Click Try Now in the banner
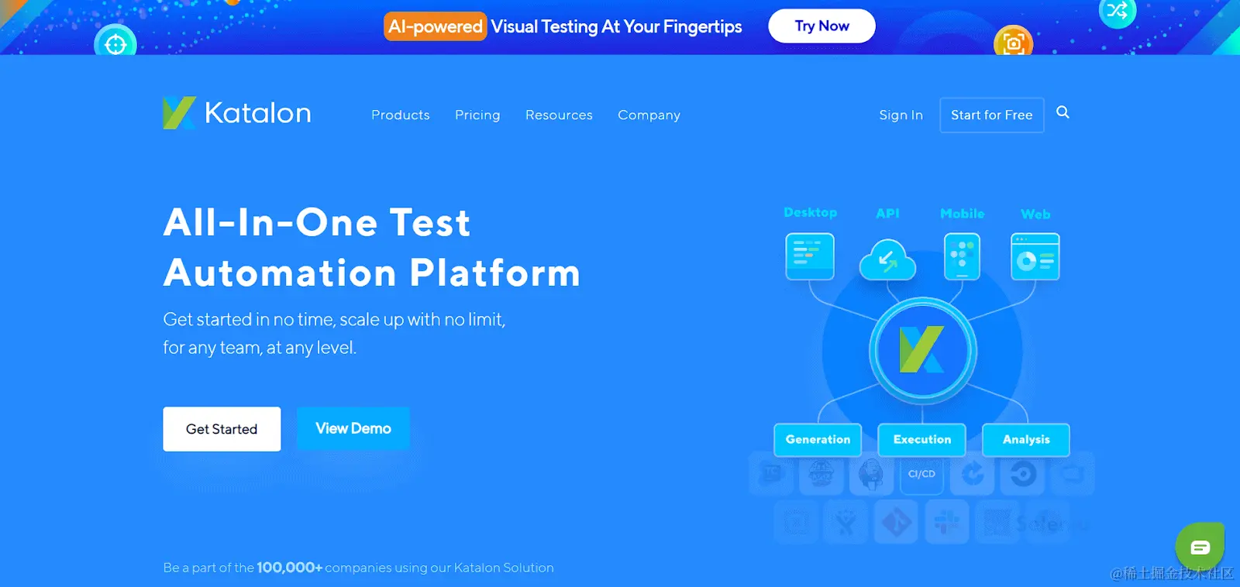The height and width of the screenshot is (587, 1240). click(821, 26)
